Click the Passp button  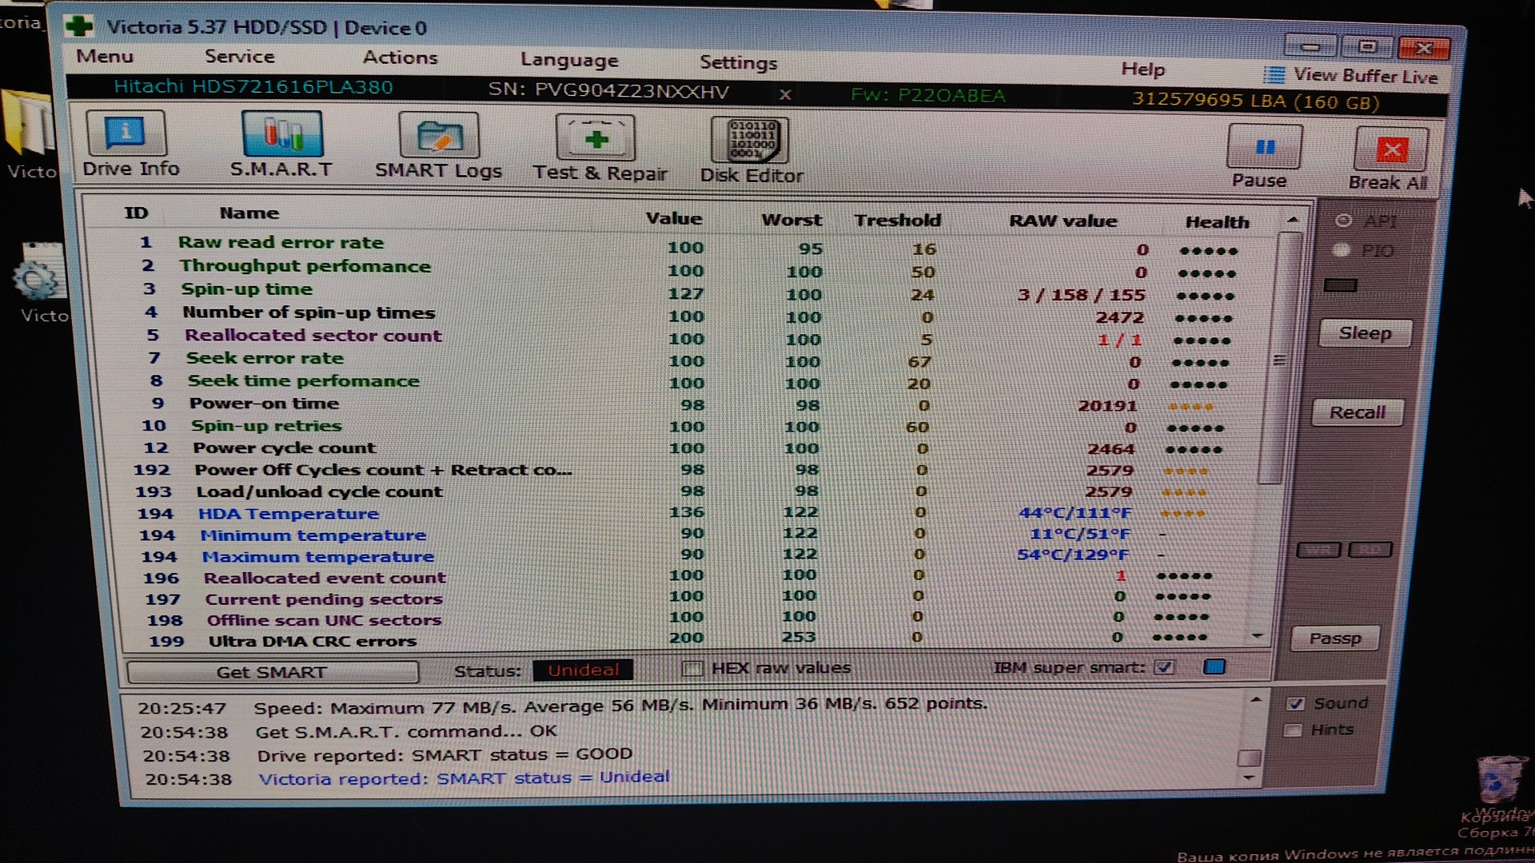[1334, 638]
